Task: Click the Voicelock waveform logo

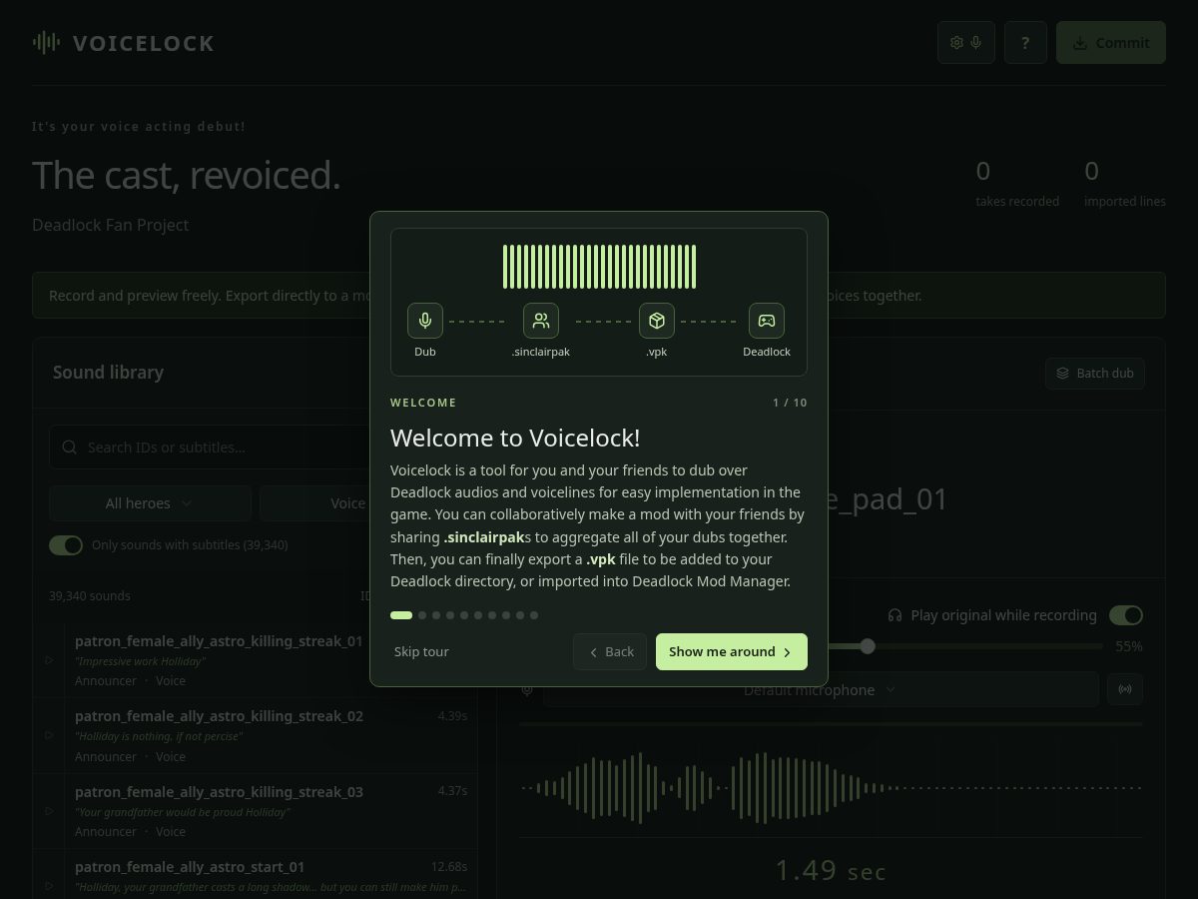Action: point(46,42)
